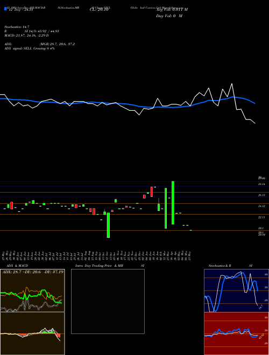Image resolution: width=269 pixels, height=355 pixels.
Task: Click the ADX chart with green and orange lines
Action: tap(32, 290)
